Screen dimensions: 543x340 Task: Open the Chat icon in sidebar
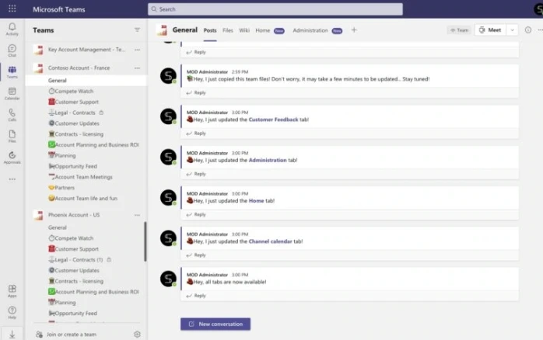12,50
